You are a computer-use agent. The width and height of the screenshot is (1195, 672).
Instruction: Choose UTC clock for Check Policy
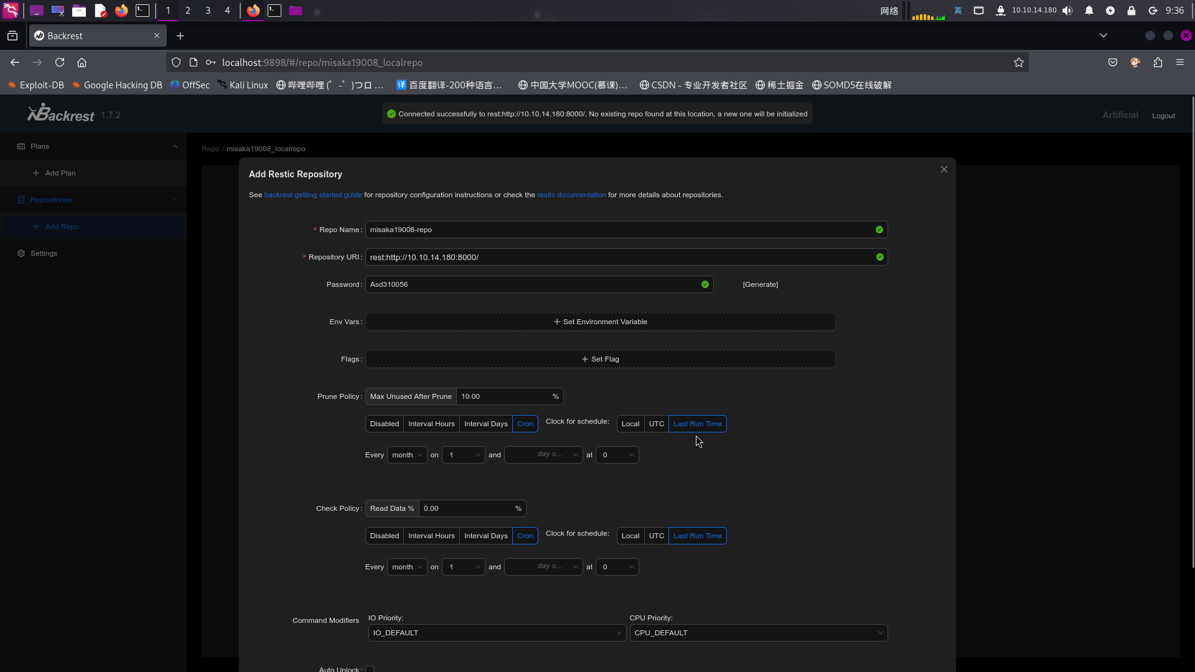656,536
